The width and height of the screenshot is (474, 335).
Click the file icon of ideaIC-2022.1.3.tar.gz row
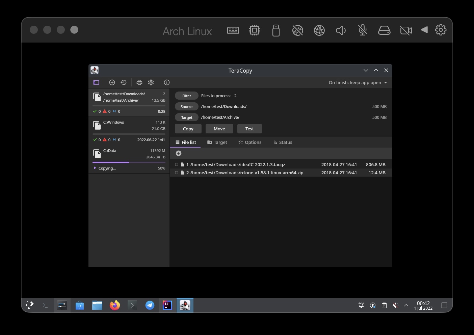click(183, 164)
